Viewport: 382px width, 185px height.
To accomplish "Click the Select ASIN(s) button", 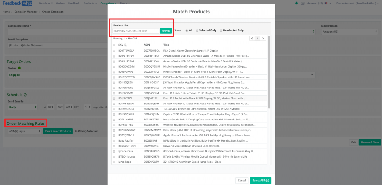I will (x=260, y=181).
